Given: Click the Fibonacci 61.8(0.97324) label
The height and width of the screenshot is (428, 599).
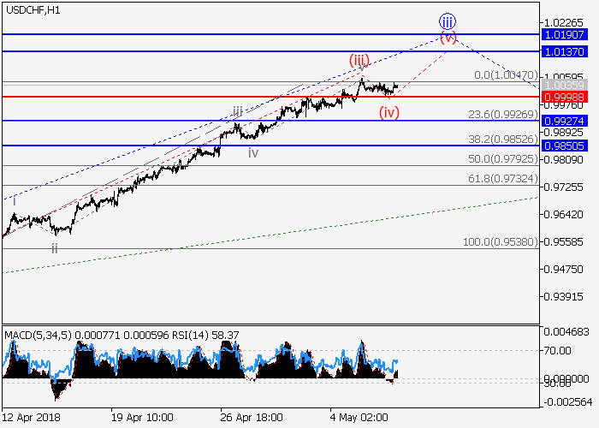Looking at the screenshot, I should [501, 177].
